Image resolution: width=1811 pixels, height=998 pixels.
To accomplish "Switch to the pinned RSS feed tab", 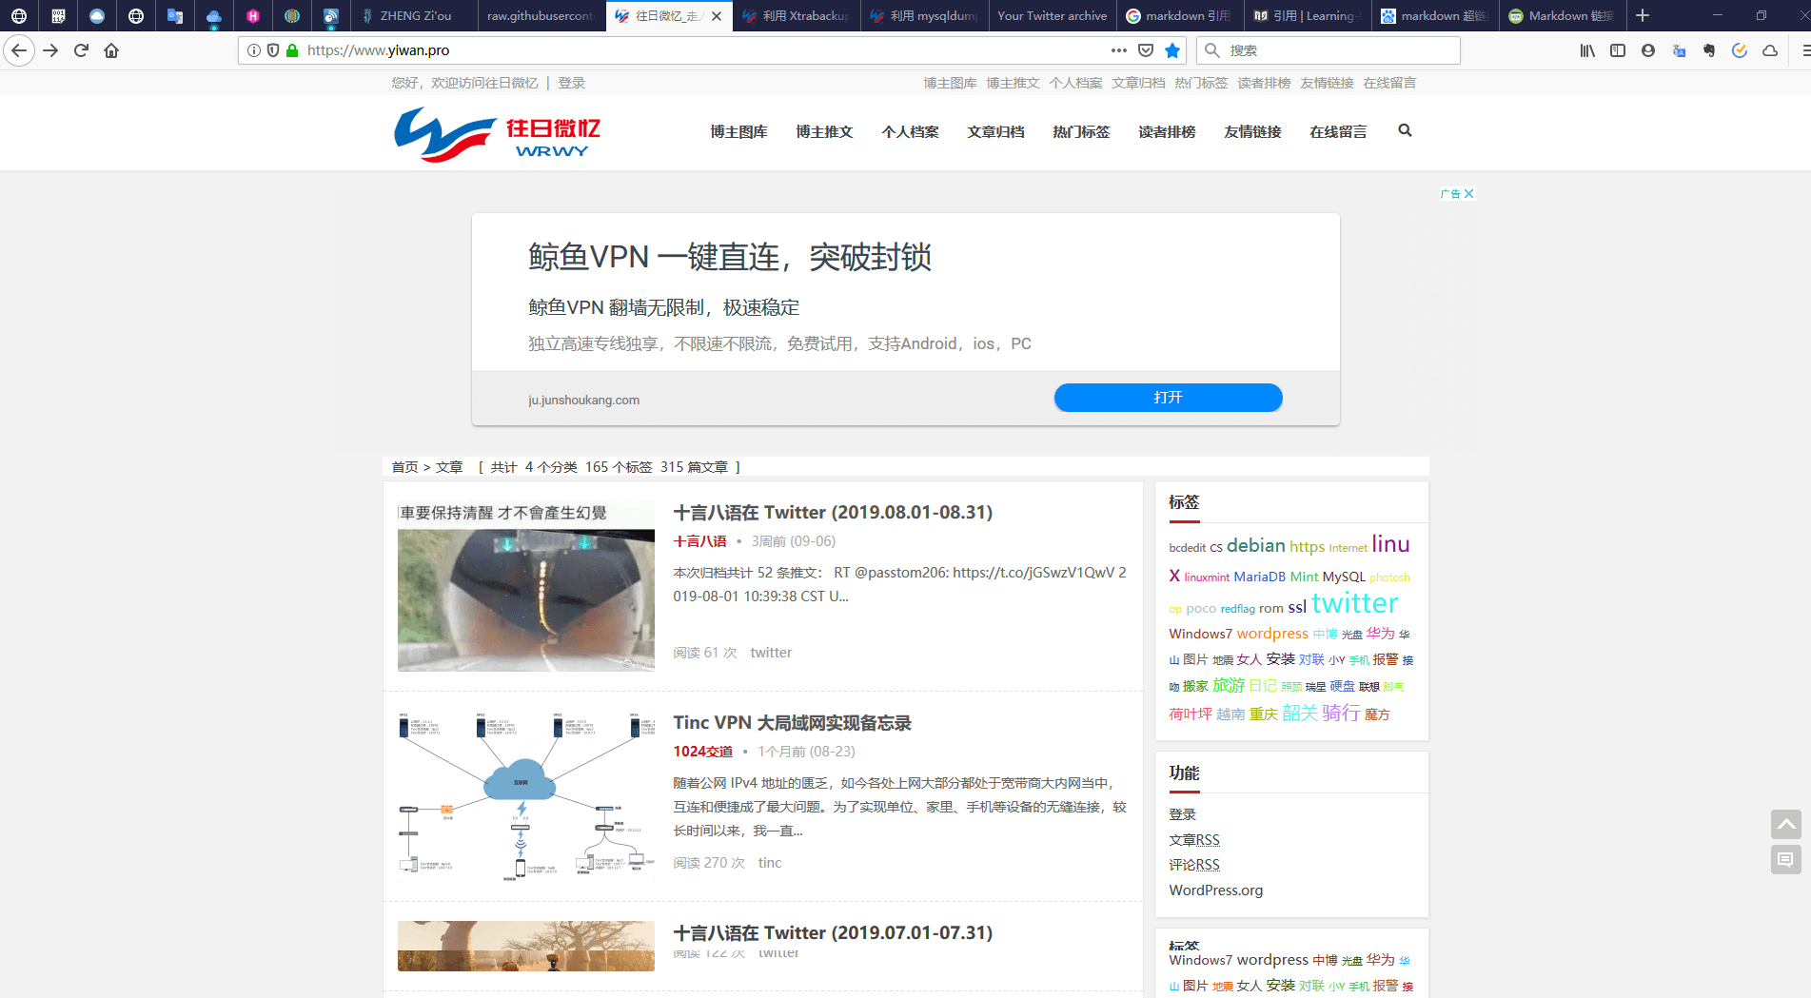I will point(331,15).
